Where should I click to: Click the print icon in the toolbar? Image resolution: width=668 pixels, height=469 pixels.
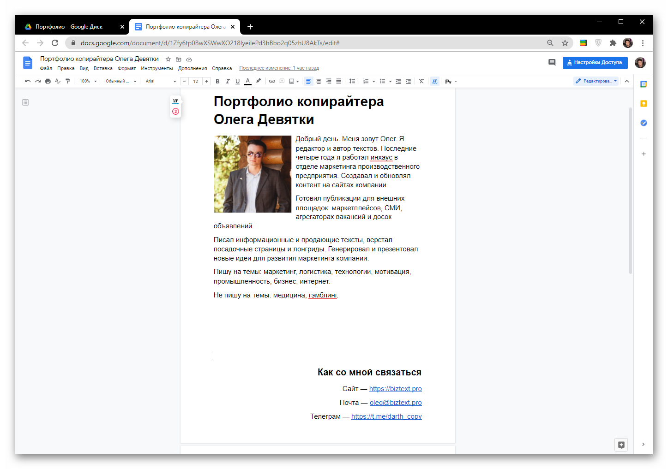(48, 81)
